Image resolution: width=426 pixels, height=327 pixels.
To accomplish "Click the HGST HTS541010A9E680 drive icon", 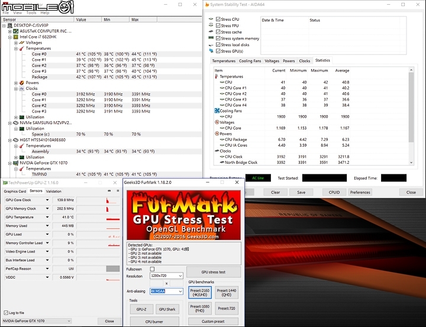I will click(16, 140).
